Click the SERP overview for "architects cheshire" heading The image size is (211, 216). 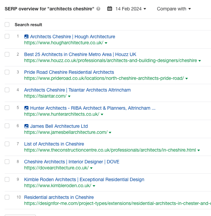coord(49,9)
